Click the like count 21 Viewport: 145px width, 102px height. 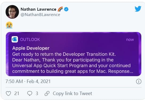[x=17, y=93]
